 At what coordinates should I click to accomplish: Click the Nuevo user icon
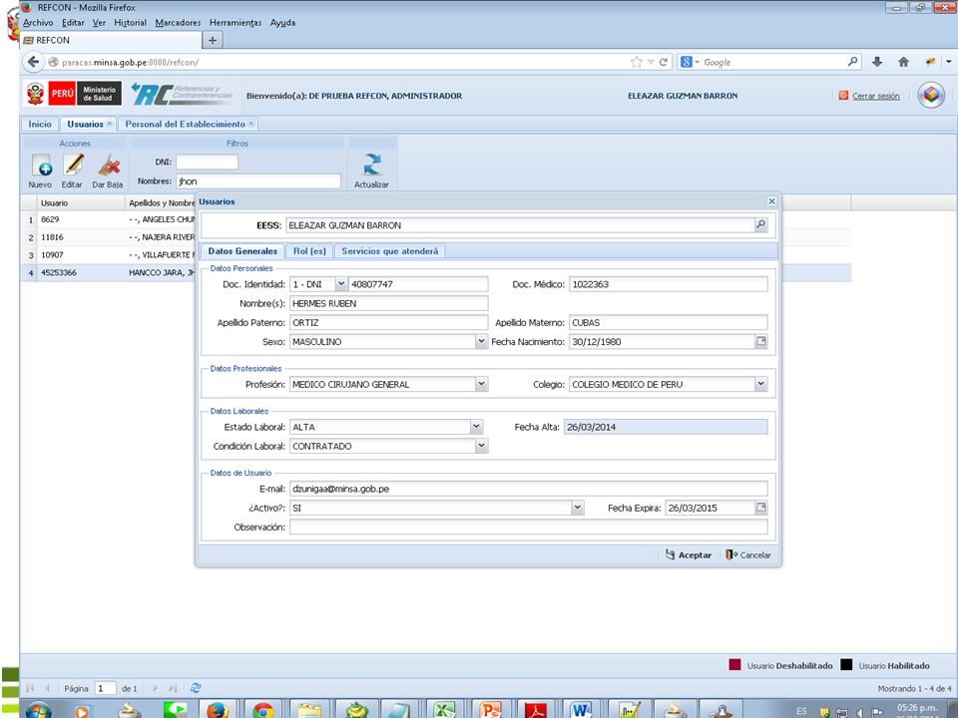pyautogui.click(x=42, y=166)
